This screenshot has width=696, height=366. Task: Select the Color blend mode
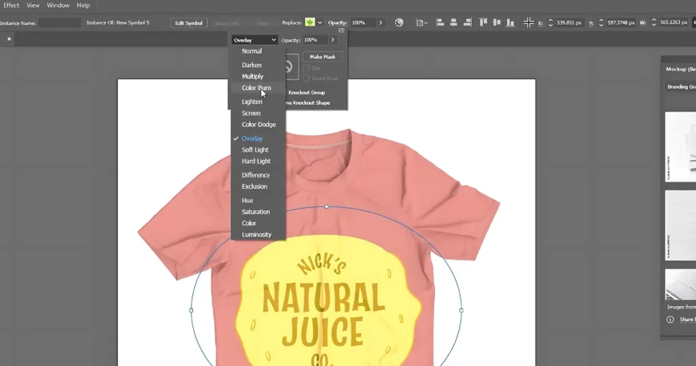pos(258,223)
